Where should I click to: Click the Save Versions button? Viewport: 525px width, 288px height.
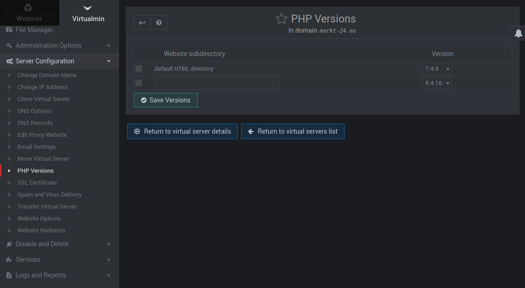165,100
